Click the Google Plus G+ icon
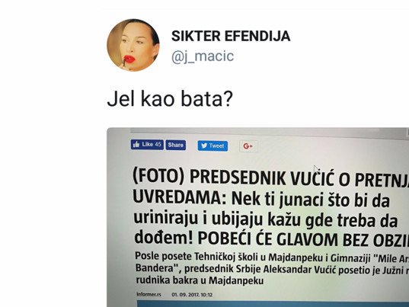409x307 pixels. [x=248, y=146]
